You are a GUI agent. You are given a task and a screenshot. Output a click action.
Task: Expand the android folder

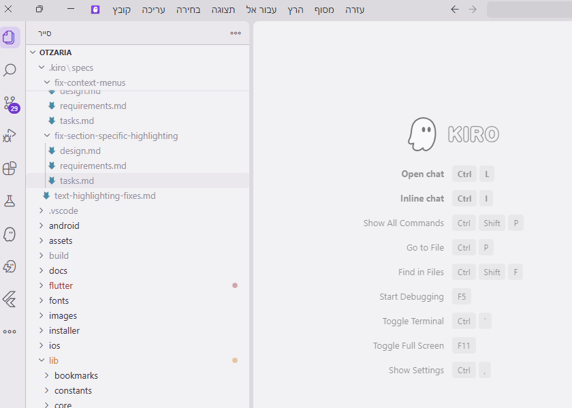pyautogui.click(x=64, y=225)
